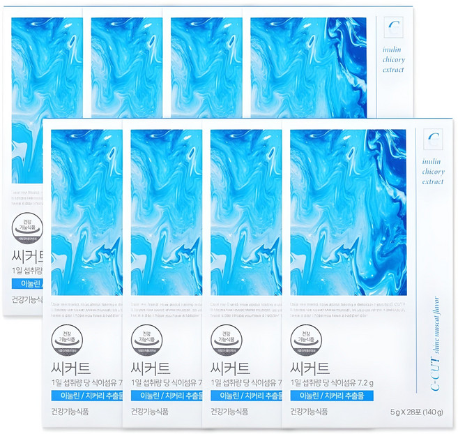Click the vertical "C-CUT shine muscat flavor" text
This screenshot has width=458, height=434.
[436, 344]
